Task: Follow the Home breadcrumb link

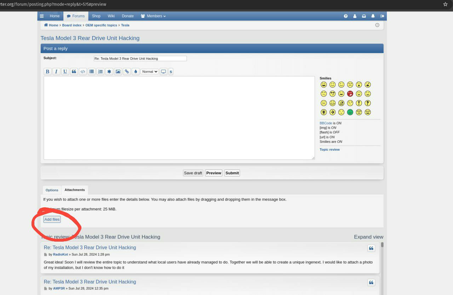Action: coord(51,25)
